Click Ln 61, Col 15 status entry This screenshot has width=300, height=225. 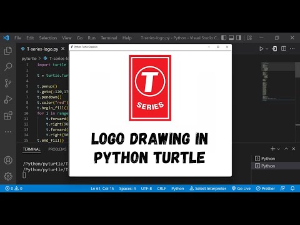point(102,189)
